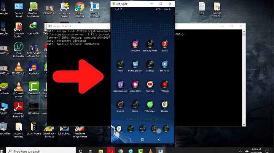Show hidden system tray icons
Image resolution: width=274 pixels, height=153 pixels.
[x=241, y=151]
